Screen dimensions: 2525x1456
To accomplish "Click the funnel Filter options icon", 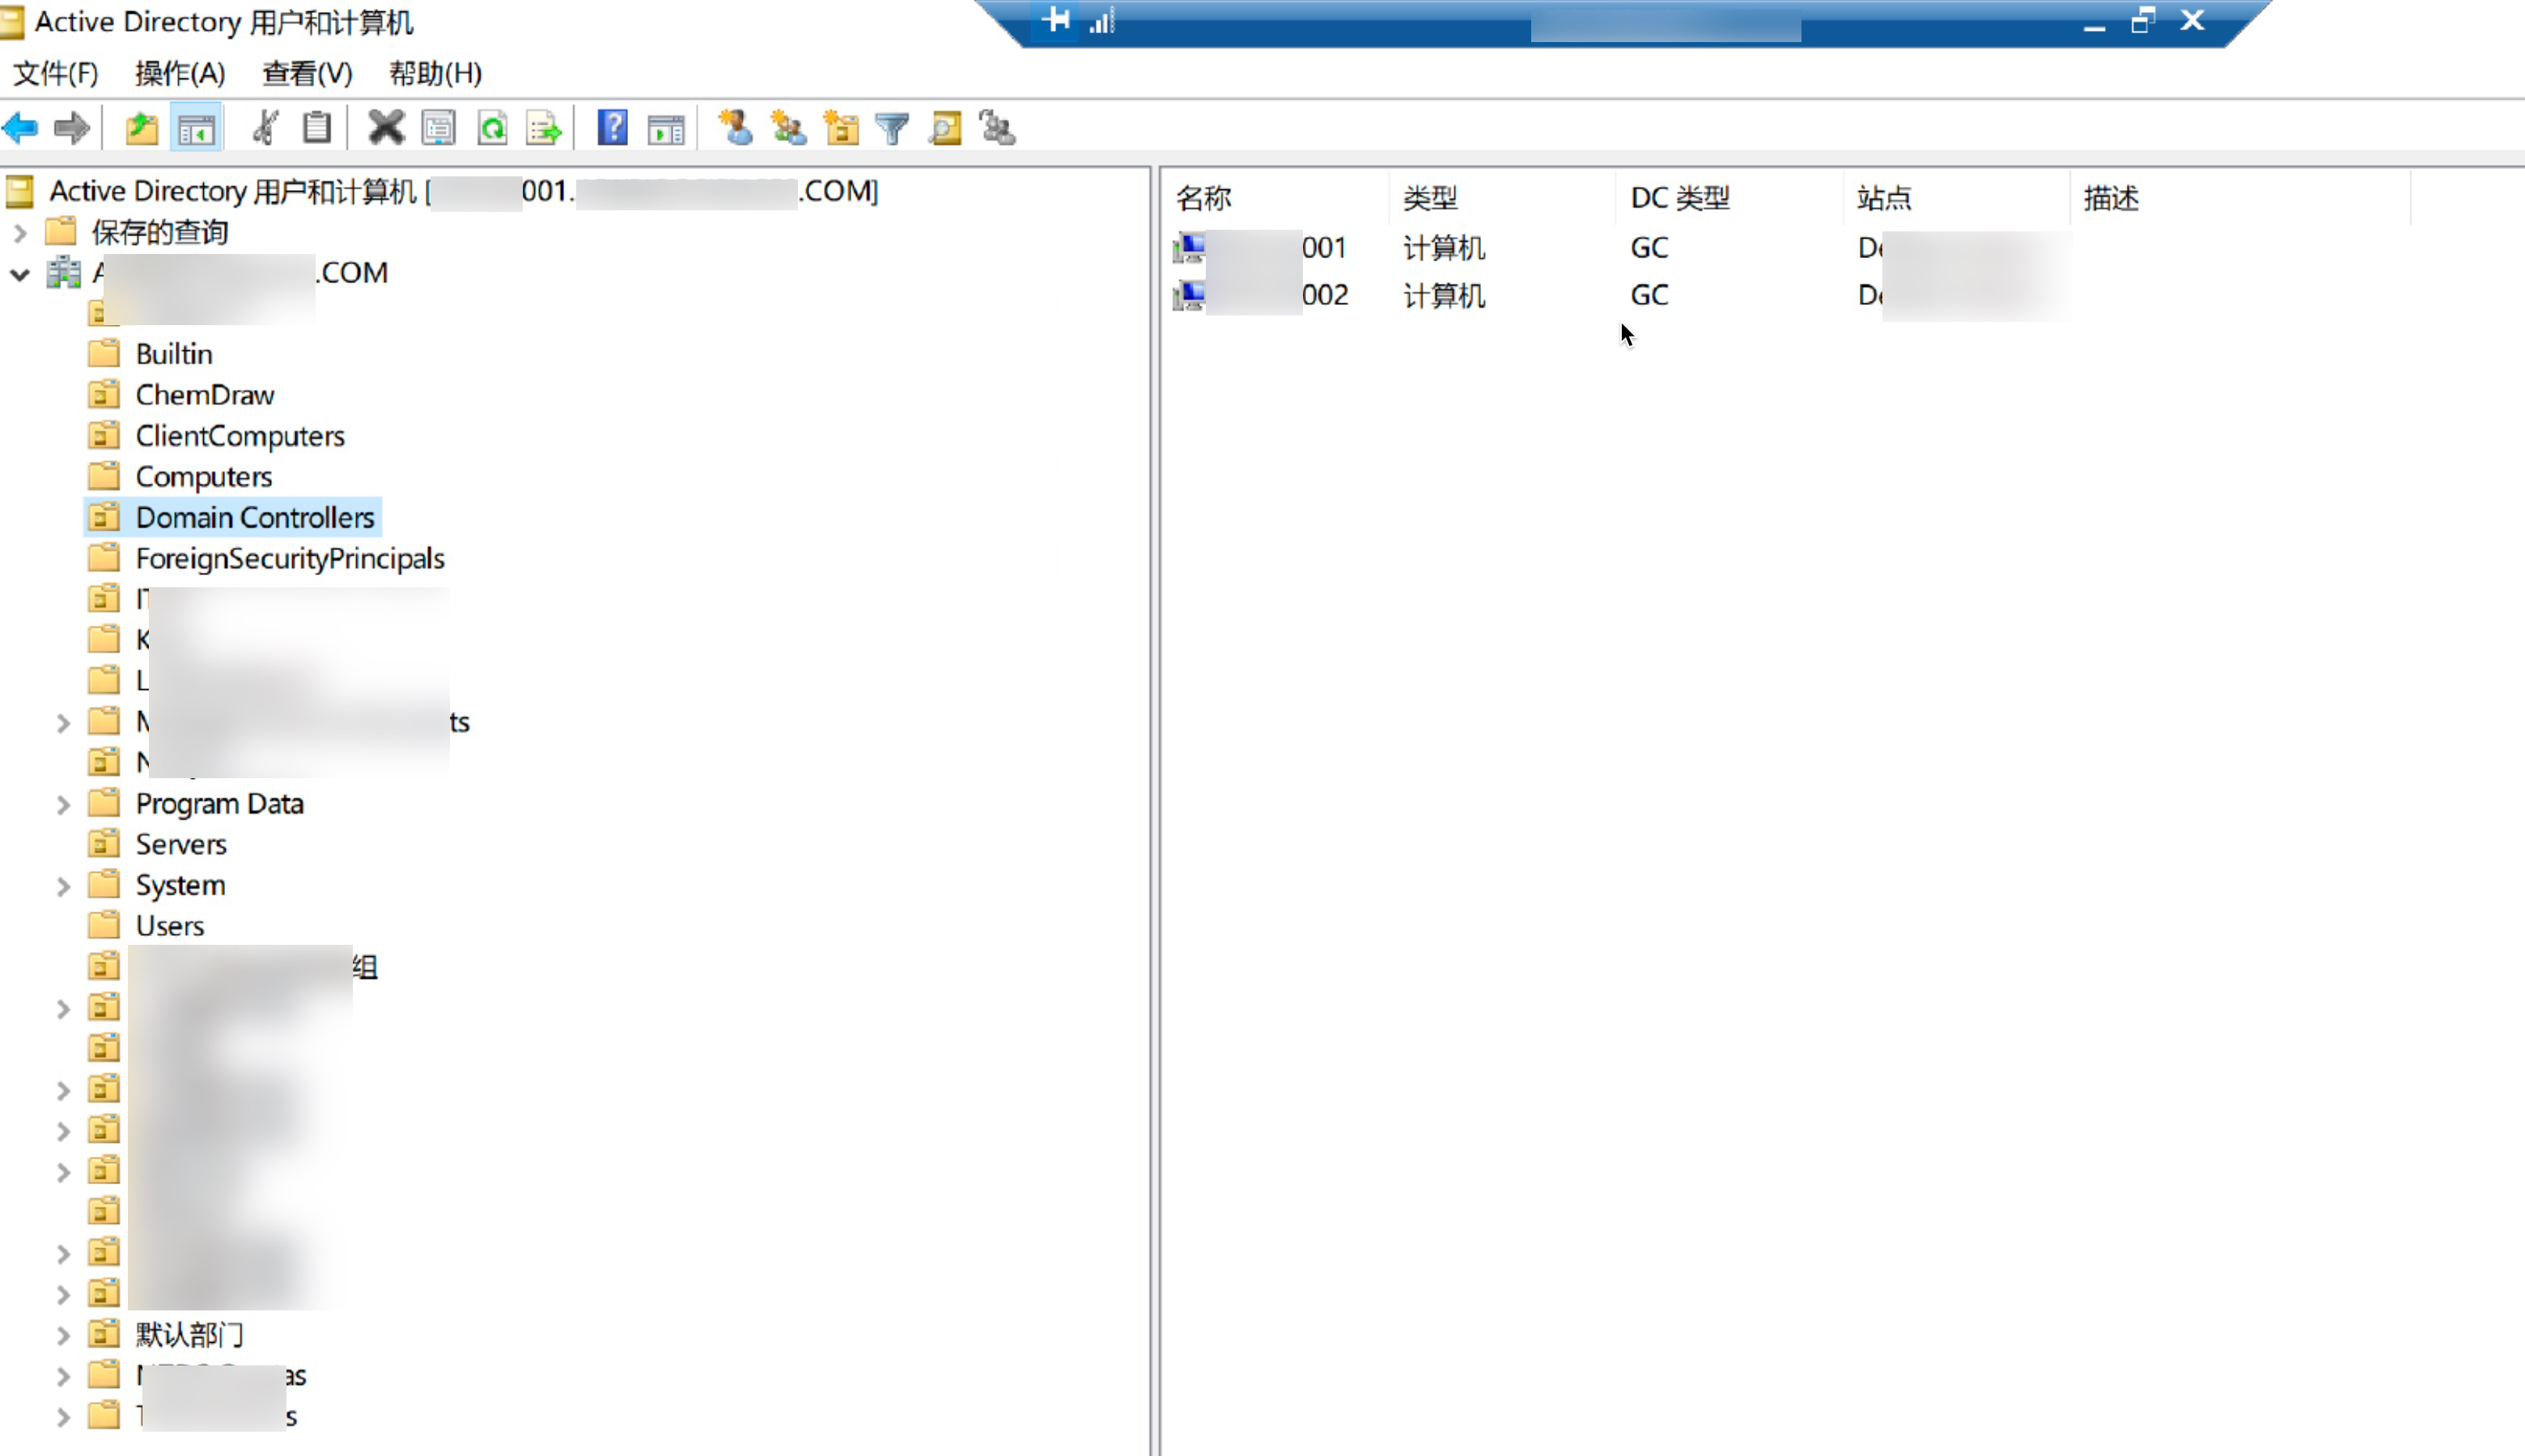I will point(893,128).
